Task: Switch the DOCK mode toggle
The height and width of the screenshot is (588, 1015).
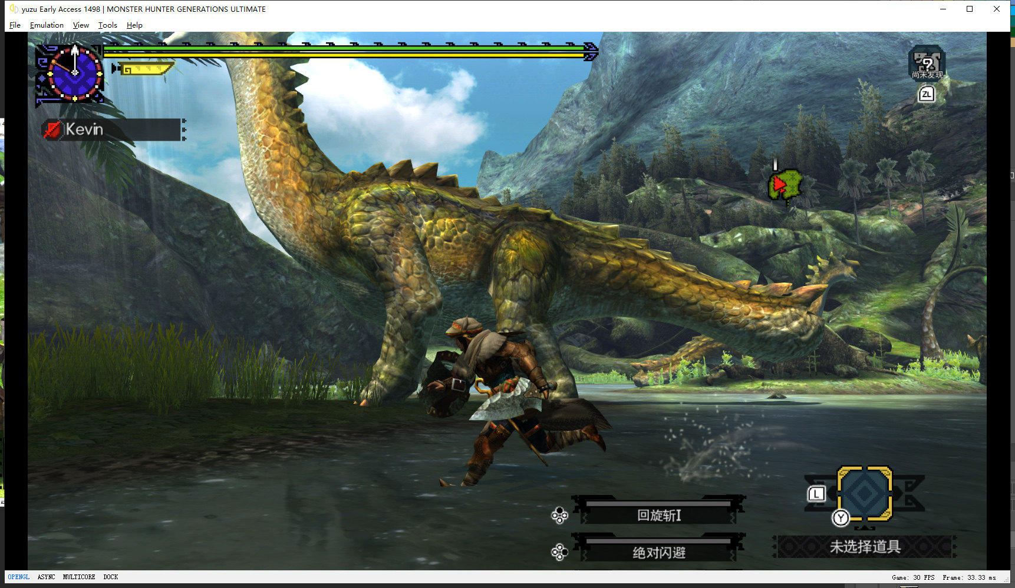Action: (110, 577)
